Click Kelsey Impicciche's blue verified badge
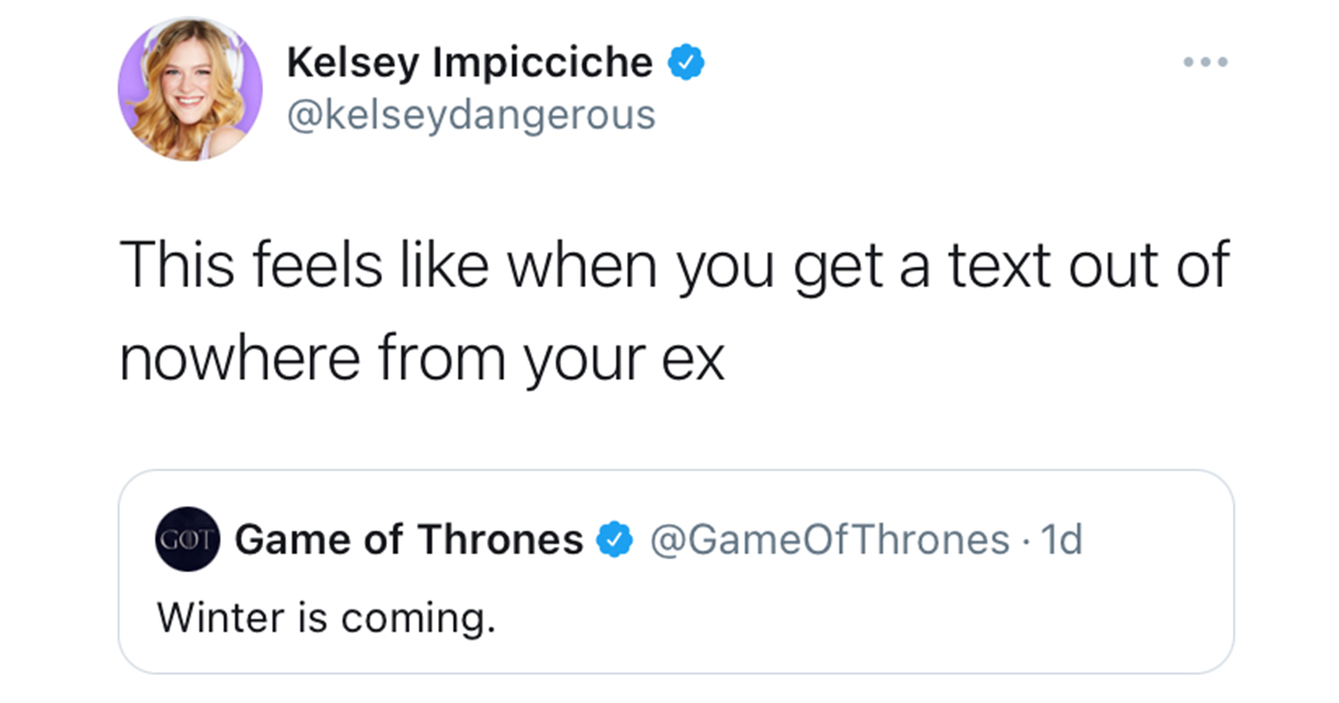This screenshot has width=1339, height=703. 686,62
